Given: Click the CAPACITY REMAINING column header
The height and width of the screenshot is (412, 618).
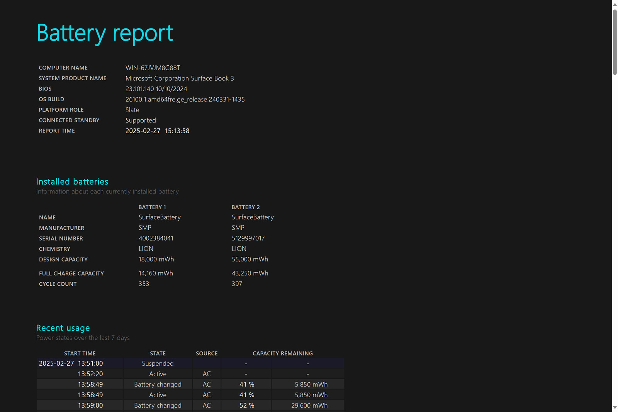Looking at the screenshot, I should tap(283, 353).
